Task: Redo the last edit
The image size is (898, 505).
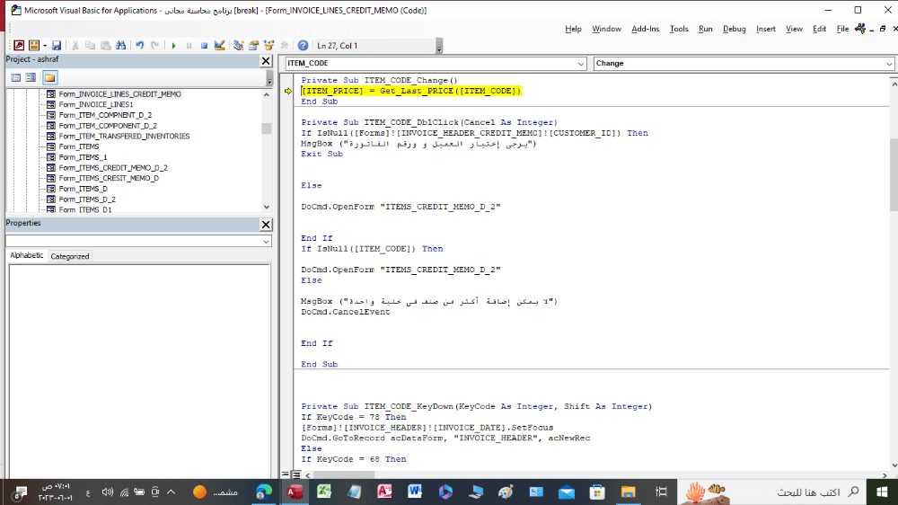Action: [154, 45]
